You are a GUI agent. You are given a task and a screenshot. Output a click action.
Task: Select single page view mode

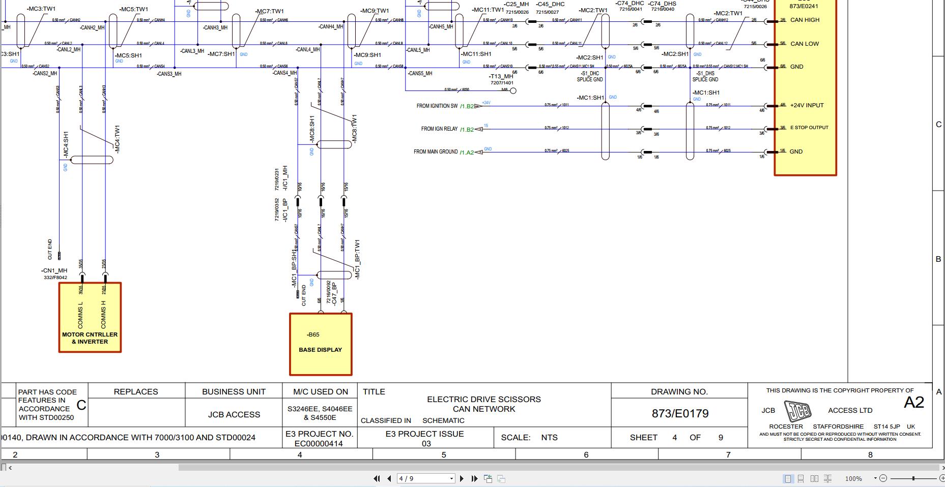pos(788,478)
